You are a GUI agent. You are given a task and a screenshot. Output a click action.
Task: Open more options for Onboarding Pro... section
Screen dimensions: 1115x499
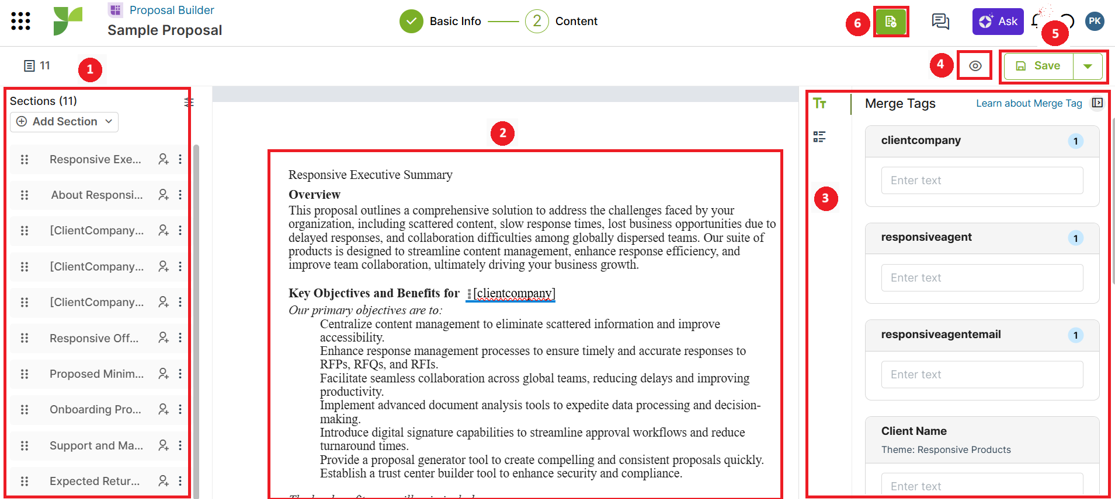[180, 409]
